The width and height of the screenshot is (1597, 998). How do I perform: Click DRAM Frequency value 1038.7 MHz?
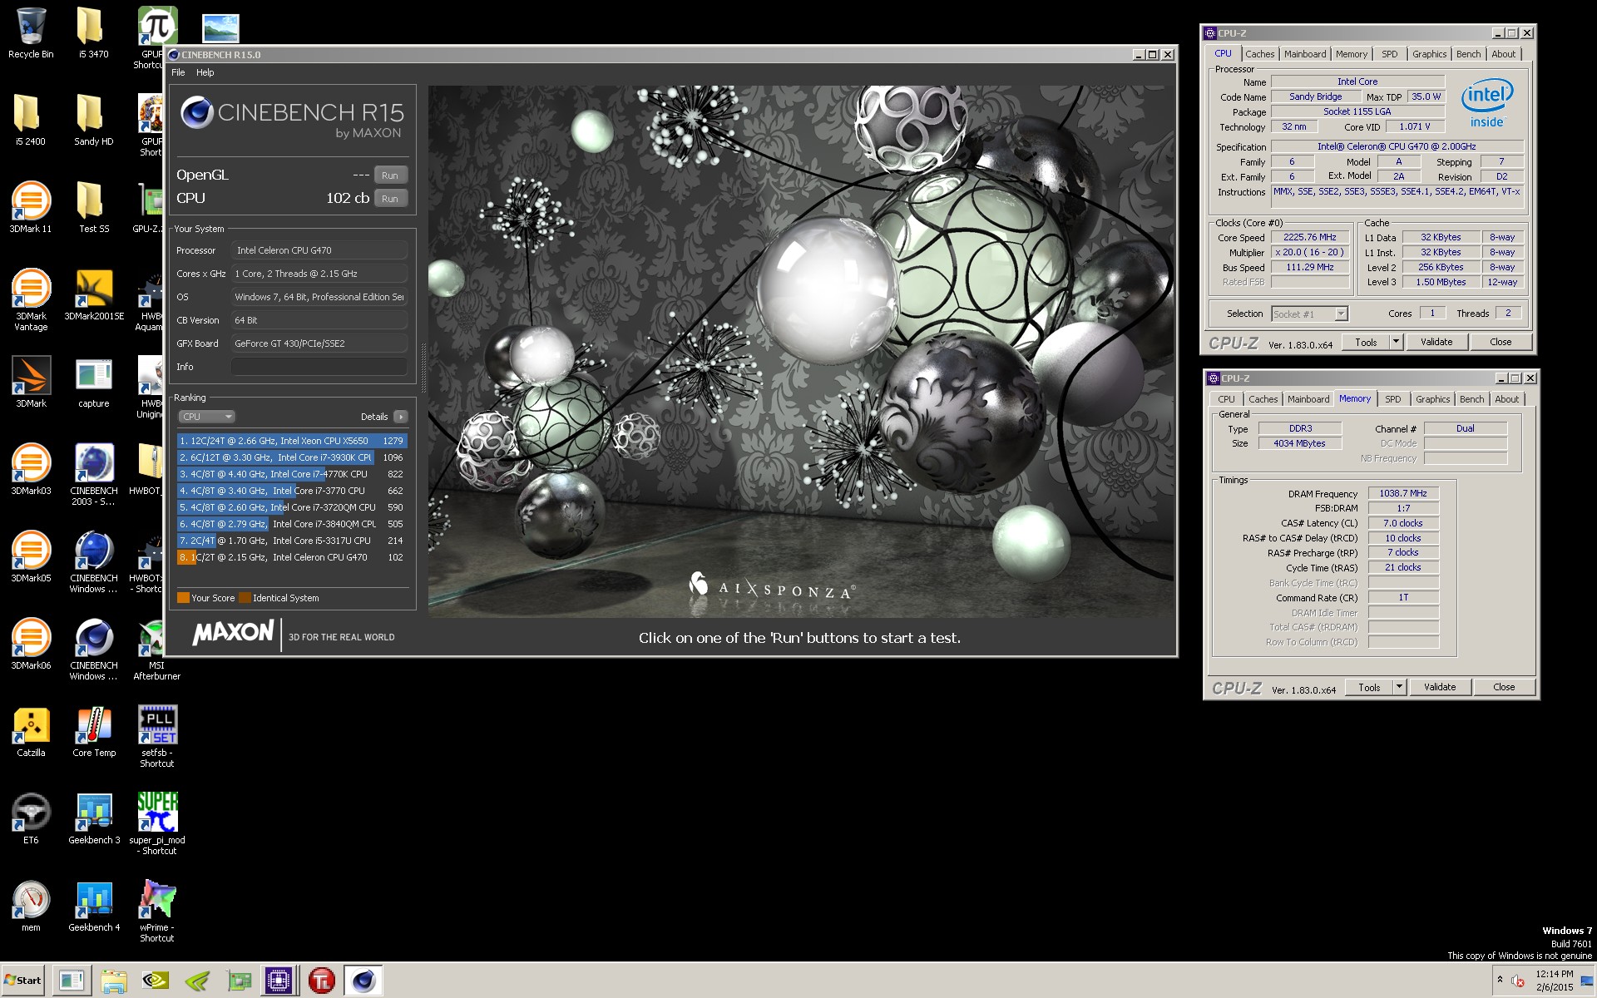(x=1403, y=493)
